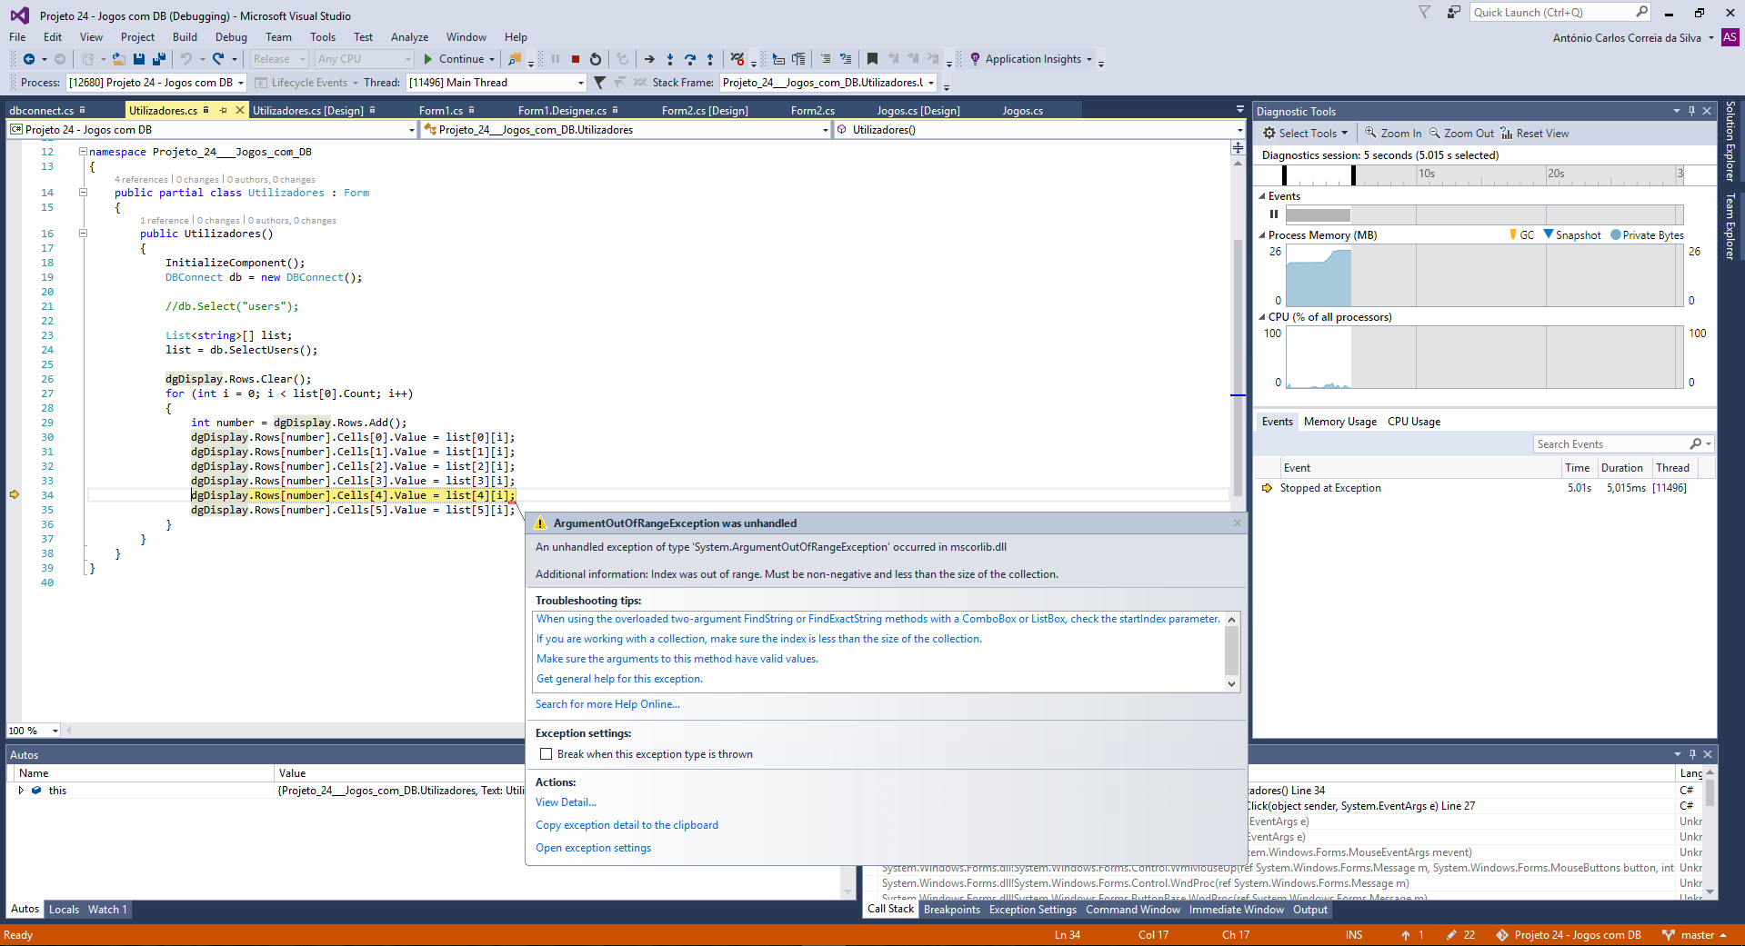Switch to the Form1.cs tab

441,111
